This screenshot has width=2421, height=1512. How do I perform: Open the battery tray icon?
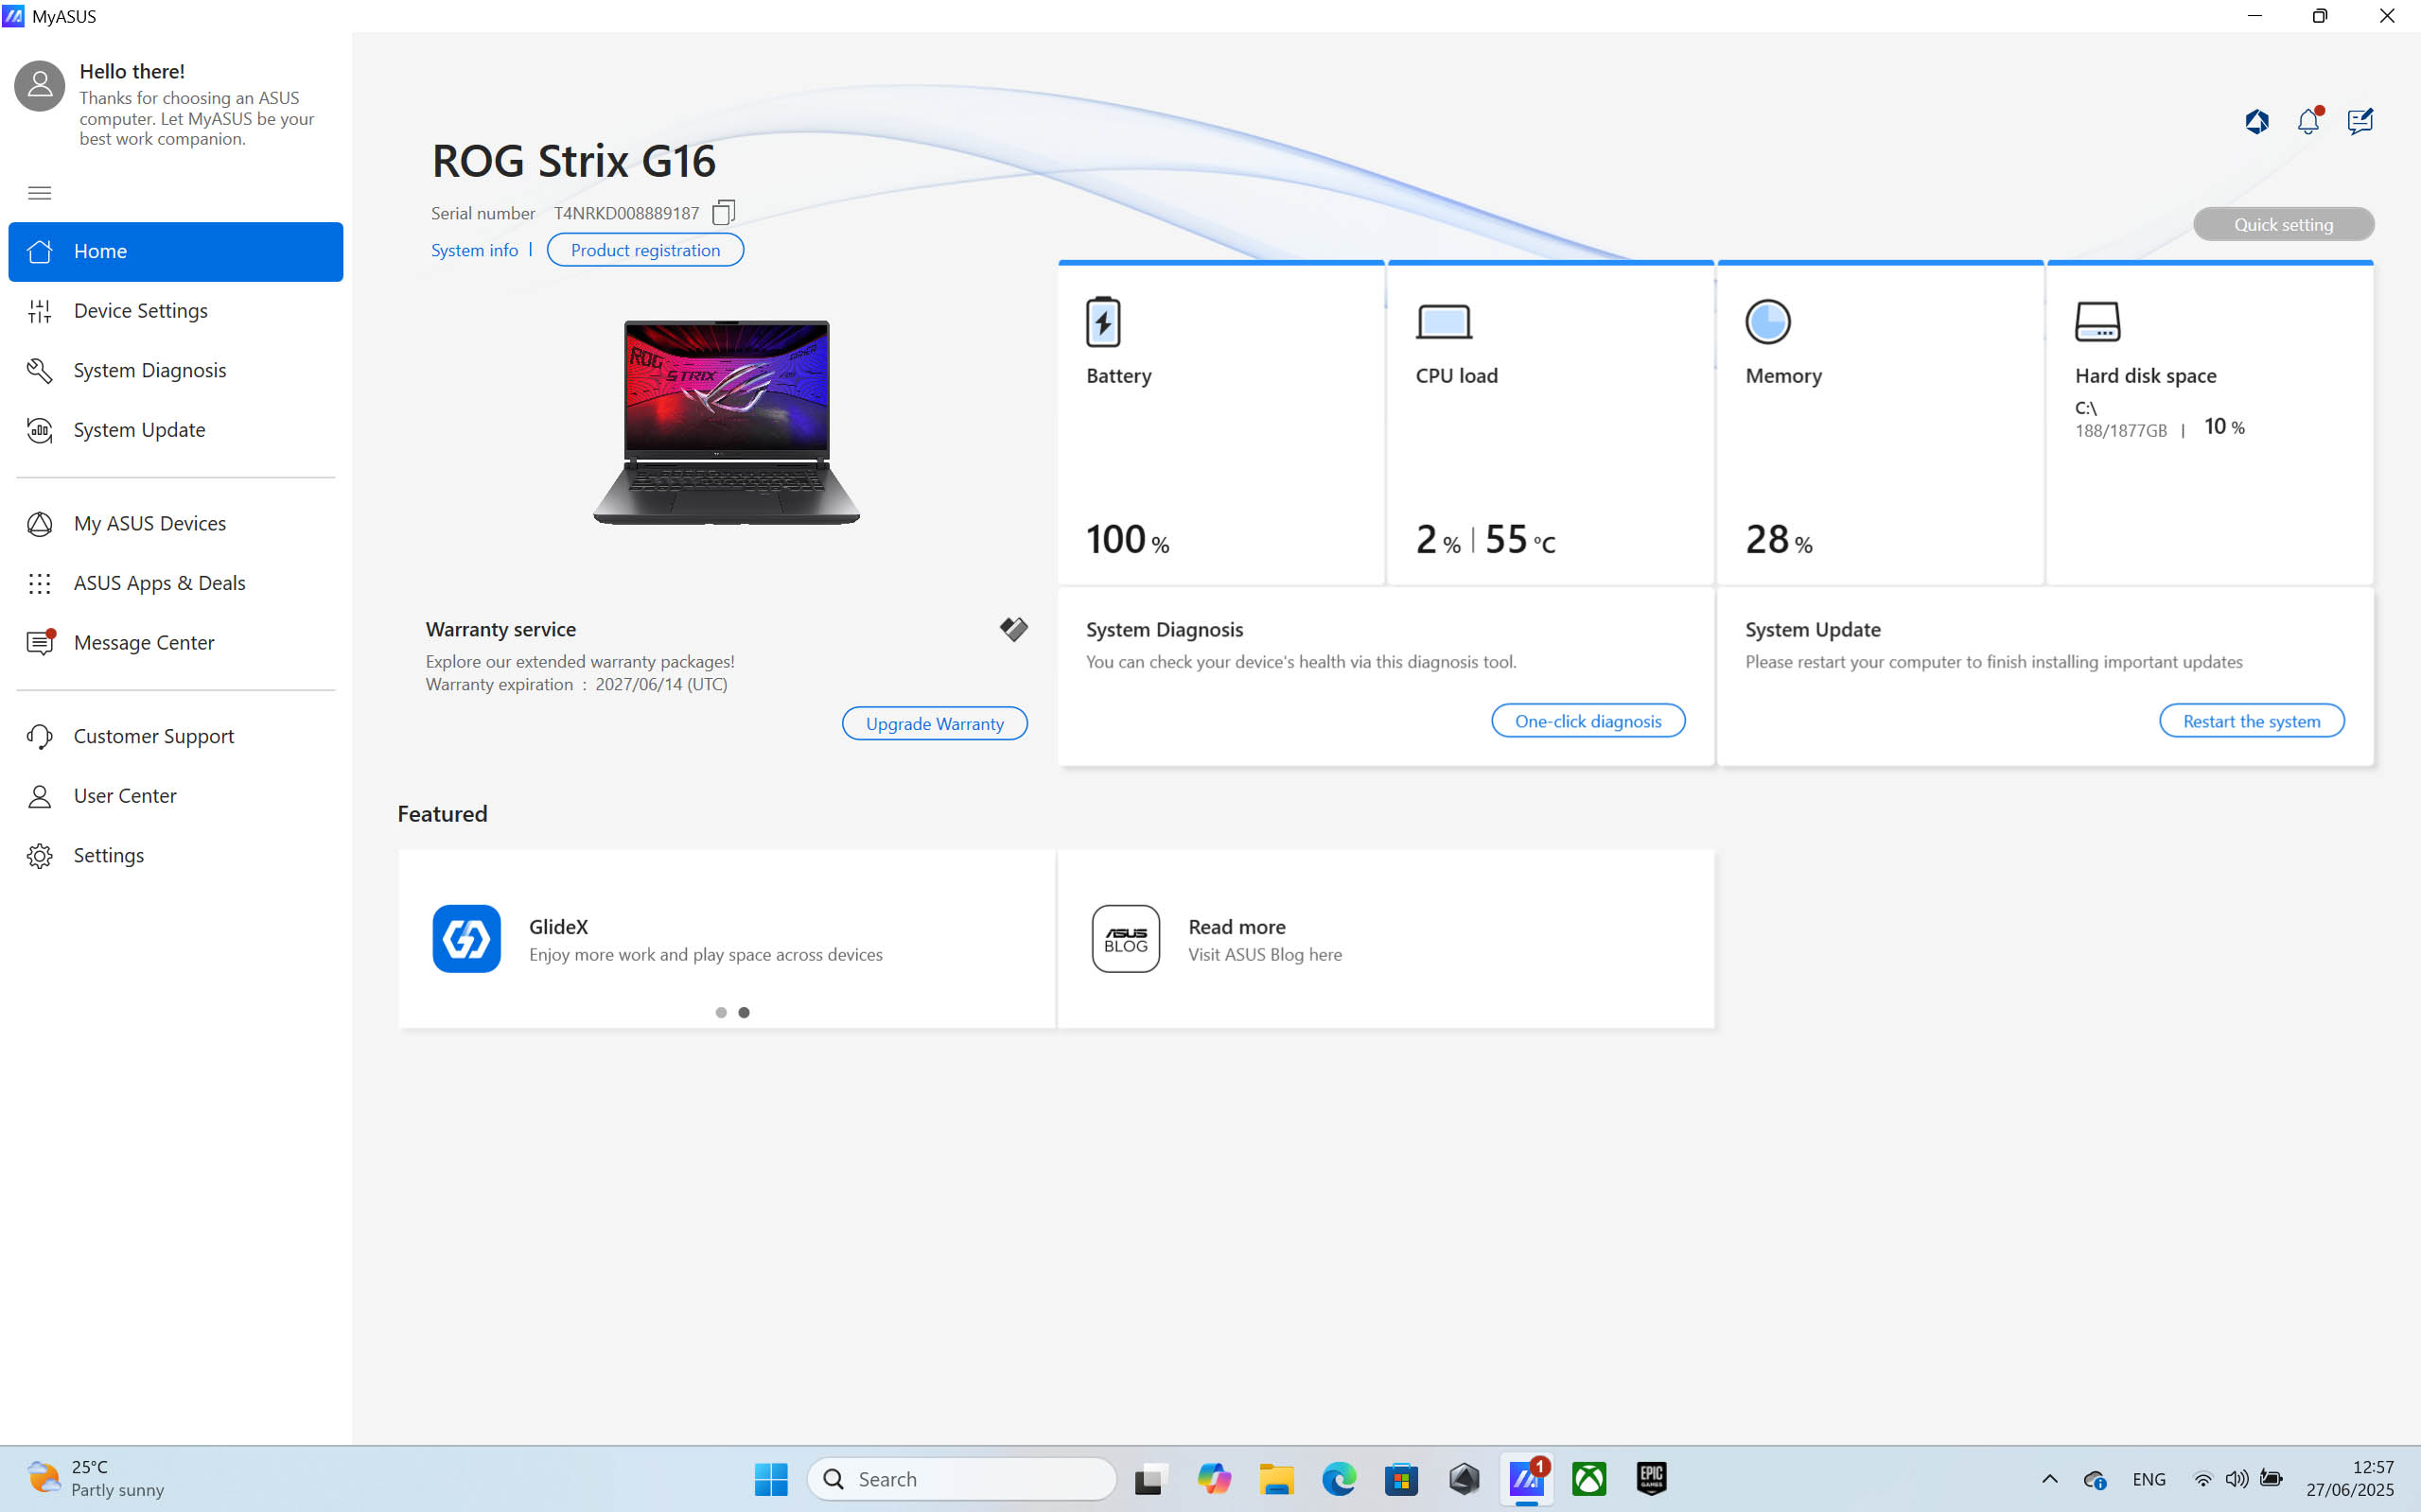point(2272,1479)
